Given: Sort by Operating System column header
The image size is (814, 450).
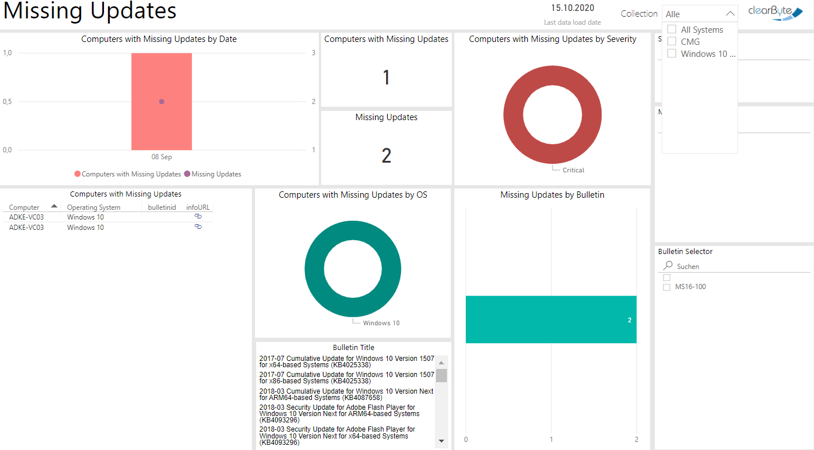Looking at the screenshot, I should pyautogui.click(x=94, y=207).
